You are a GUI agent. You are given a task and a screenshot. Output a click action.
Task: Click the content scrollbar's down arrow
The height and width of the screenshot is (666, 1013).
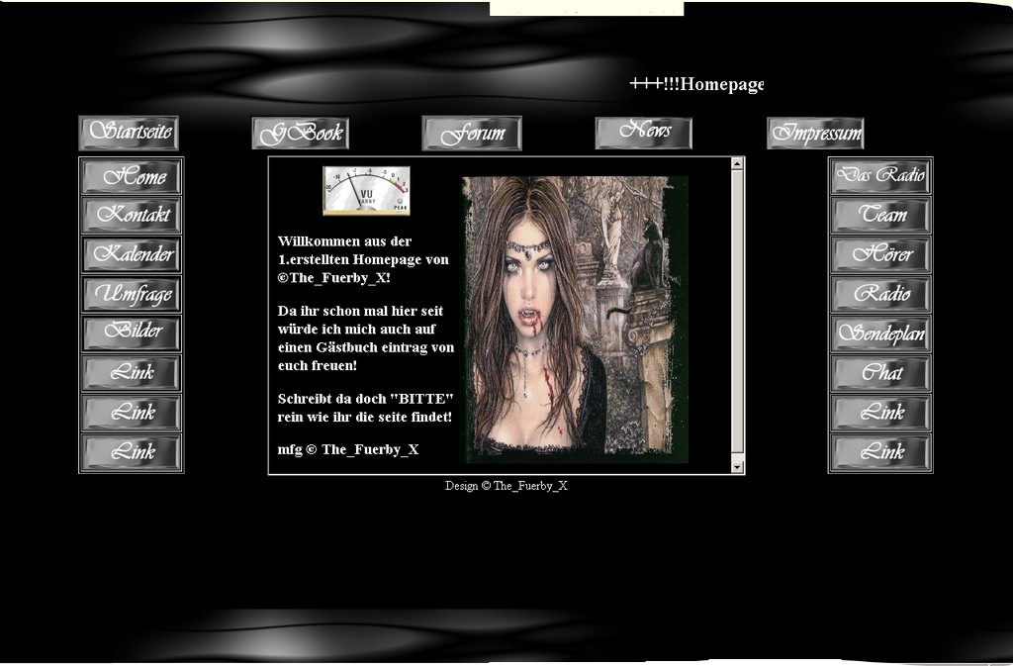[737, 466]
